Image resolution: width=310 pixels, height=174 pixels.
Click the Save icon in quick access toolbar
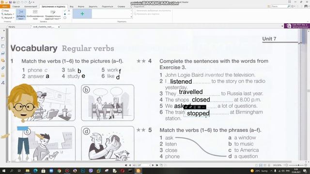[x=10, y=2]
